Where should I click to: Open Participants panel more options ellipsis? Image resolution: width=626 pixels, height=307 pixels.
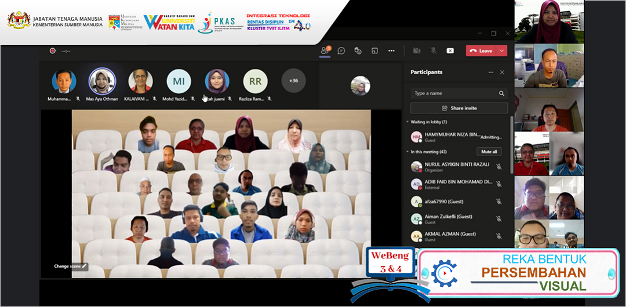(490, 72)
